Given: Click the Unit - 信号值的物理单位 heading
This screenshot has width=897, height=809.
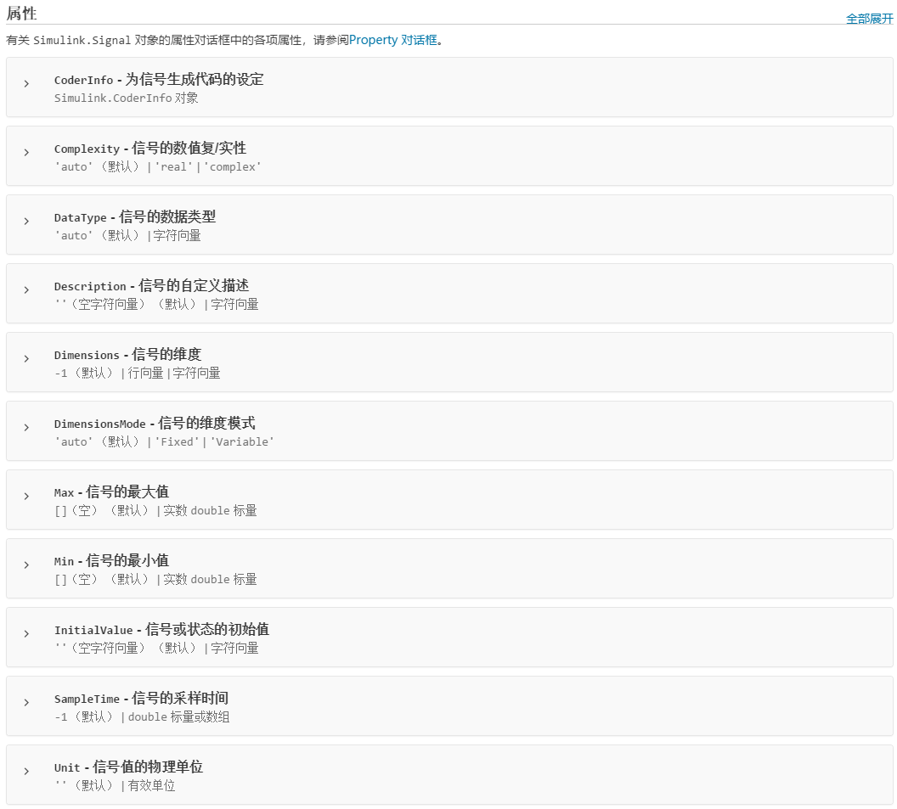Looking at the screenshot, I should coord(129,767).
